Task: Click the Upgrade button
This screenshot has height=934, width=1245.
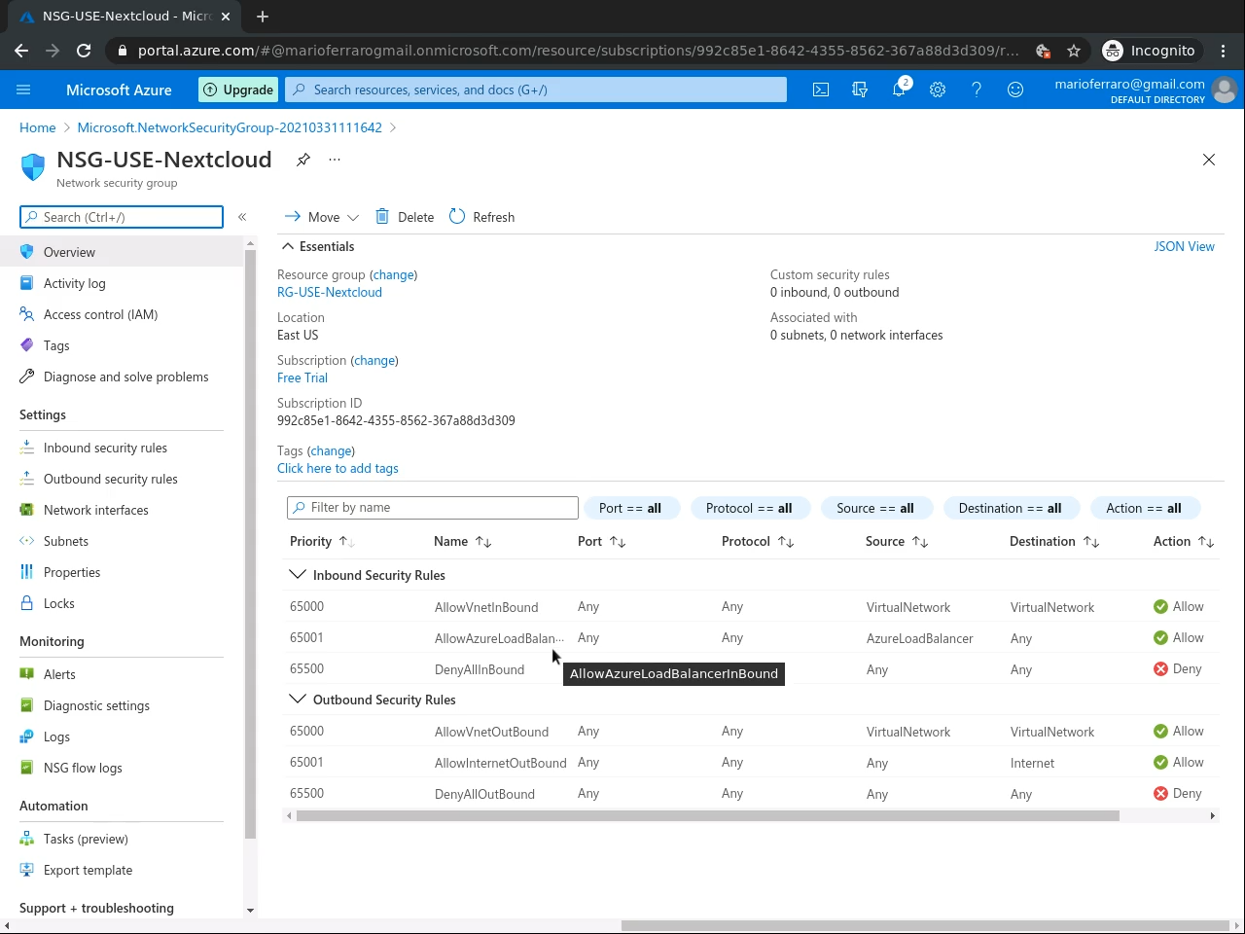Action: pos(238,90)
